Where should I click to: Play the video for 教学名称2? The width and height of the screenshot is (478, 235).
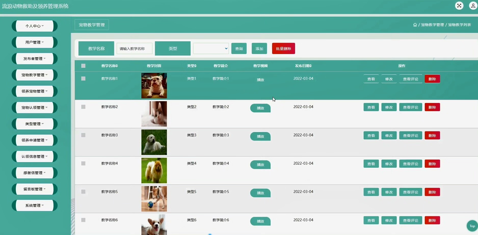click(260, 108)
